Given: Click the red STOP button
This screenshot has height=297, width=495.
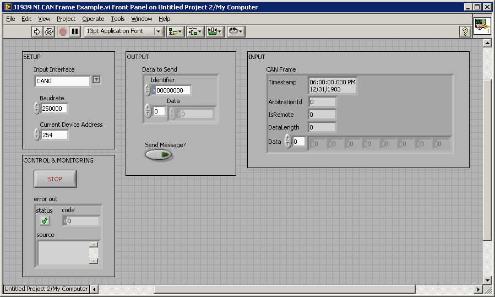Looking at the screenshot, I should click(55, 179).
